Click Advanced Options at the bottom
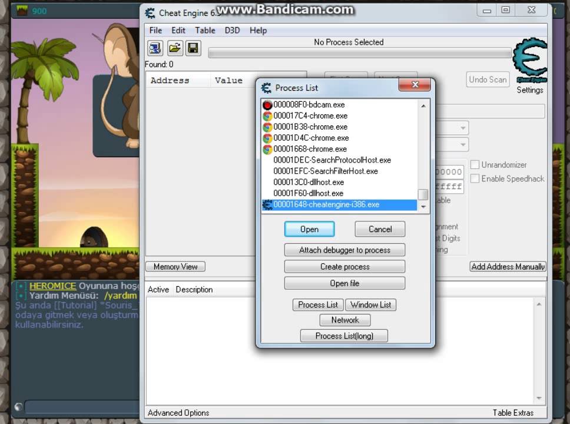Screen dimensions: 570x424 point(178,413)
